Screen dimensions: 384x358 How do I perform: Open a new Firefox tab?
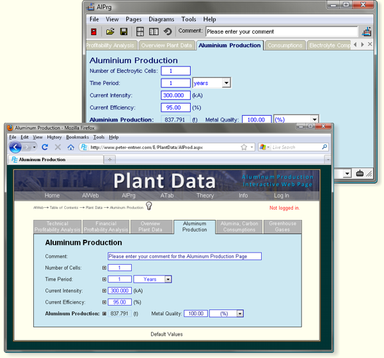click(109, 160)
